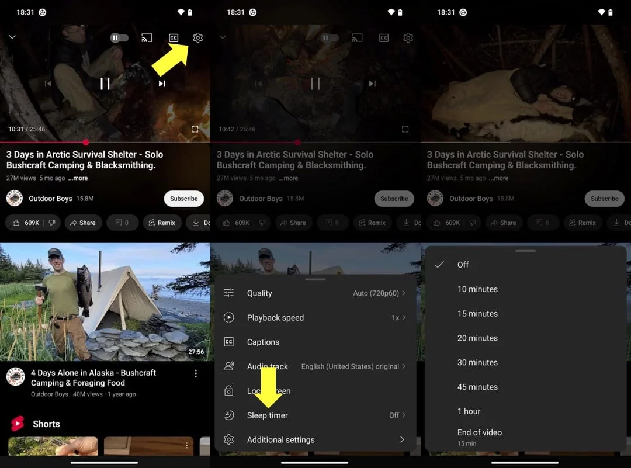Tap the Captions CC icon in settings menu
This screenshot has width=631, height=468.
pos(228,342)
